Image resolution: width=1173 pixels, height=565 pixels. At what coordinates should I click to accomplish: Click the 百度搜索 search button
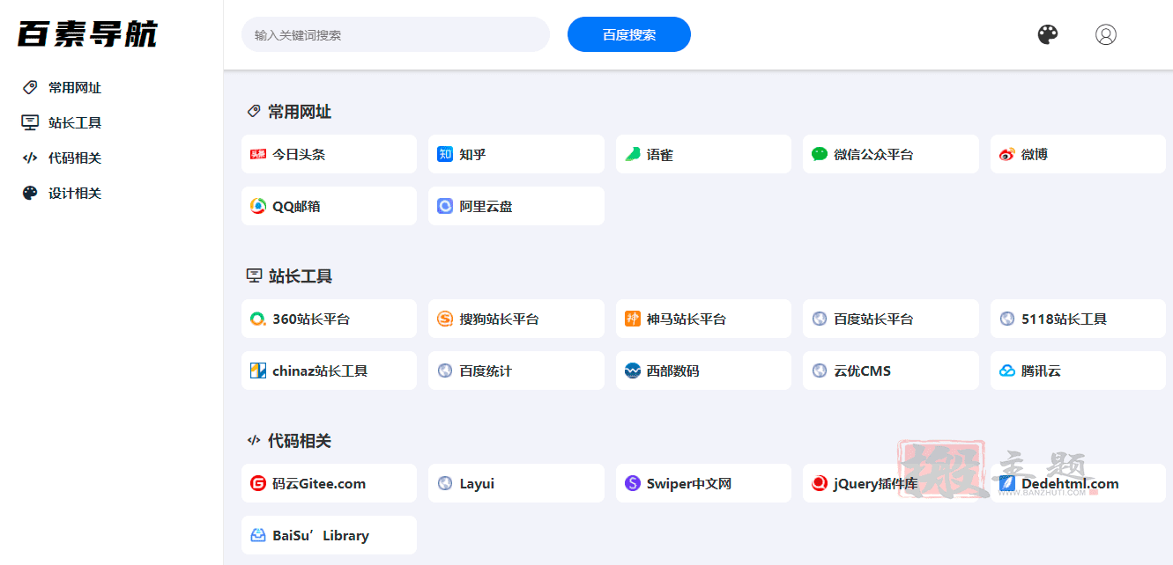pyautogui.click(x=629, y=34)
